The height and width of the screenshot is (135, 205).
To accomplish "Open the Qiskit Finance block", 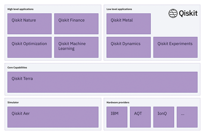I will [x=76, y=24].
